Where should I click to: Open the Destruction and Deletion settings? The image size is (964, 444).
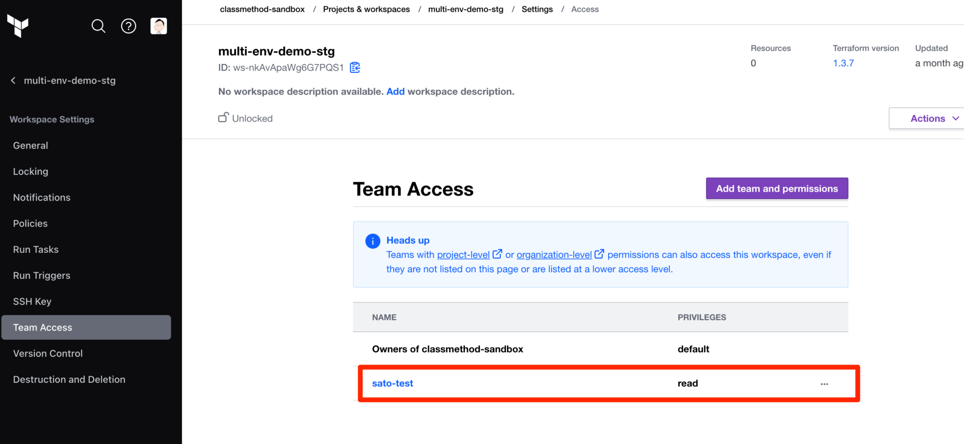point(69,379)
